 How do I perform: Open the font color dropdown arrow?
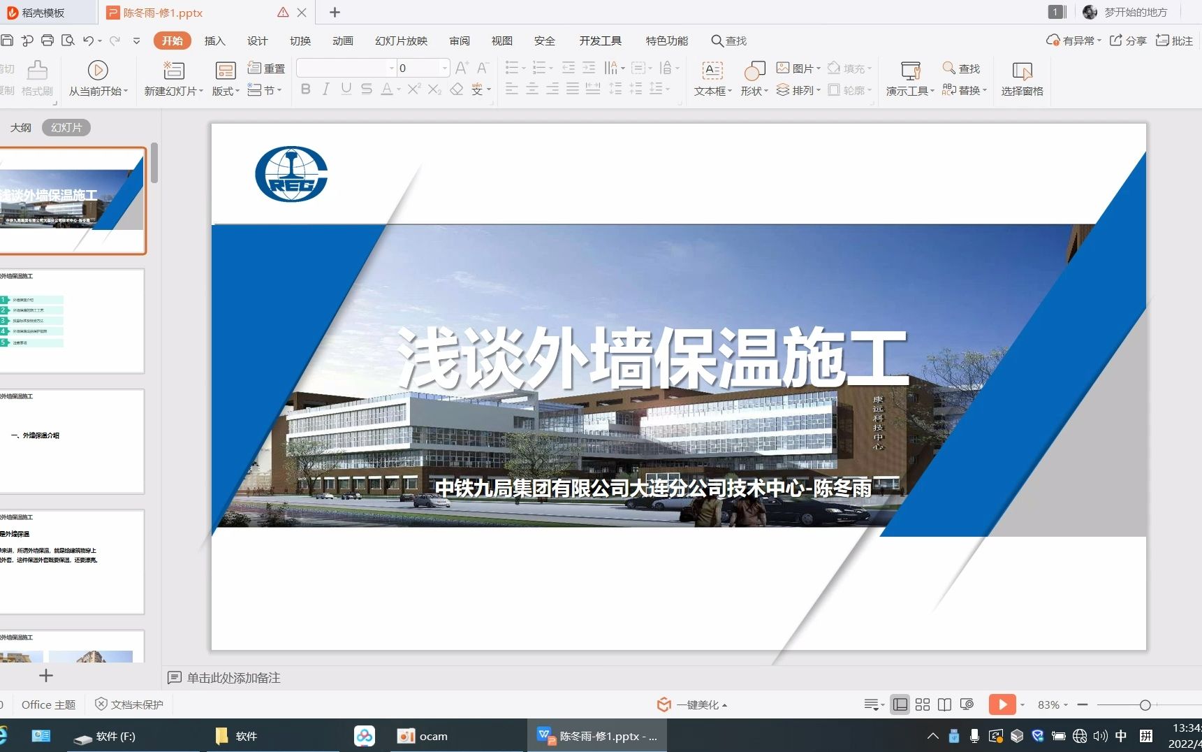pos(399,89)
